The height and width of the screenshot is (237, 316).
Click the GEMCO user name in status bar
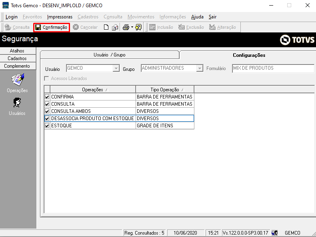(x=292, y=233)
